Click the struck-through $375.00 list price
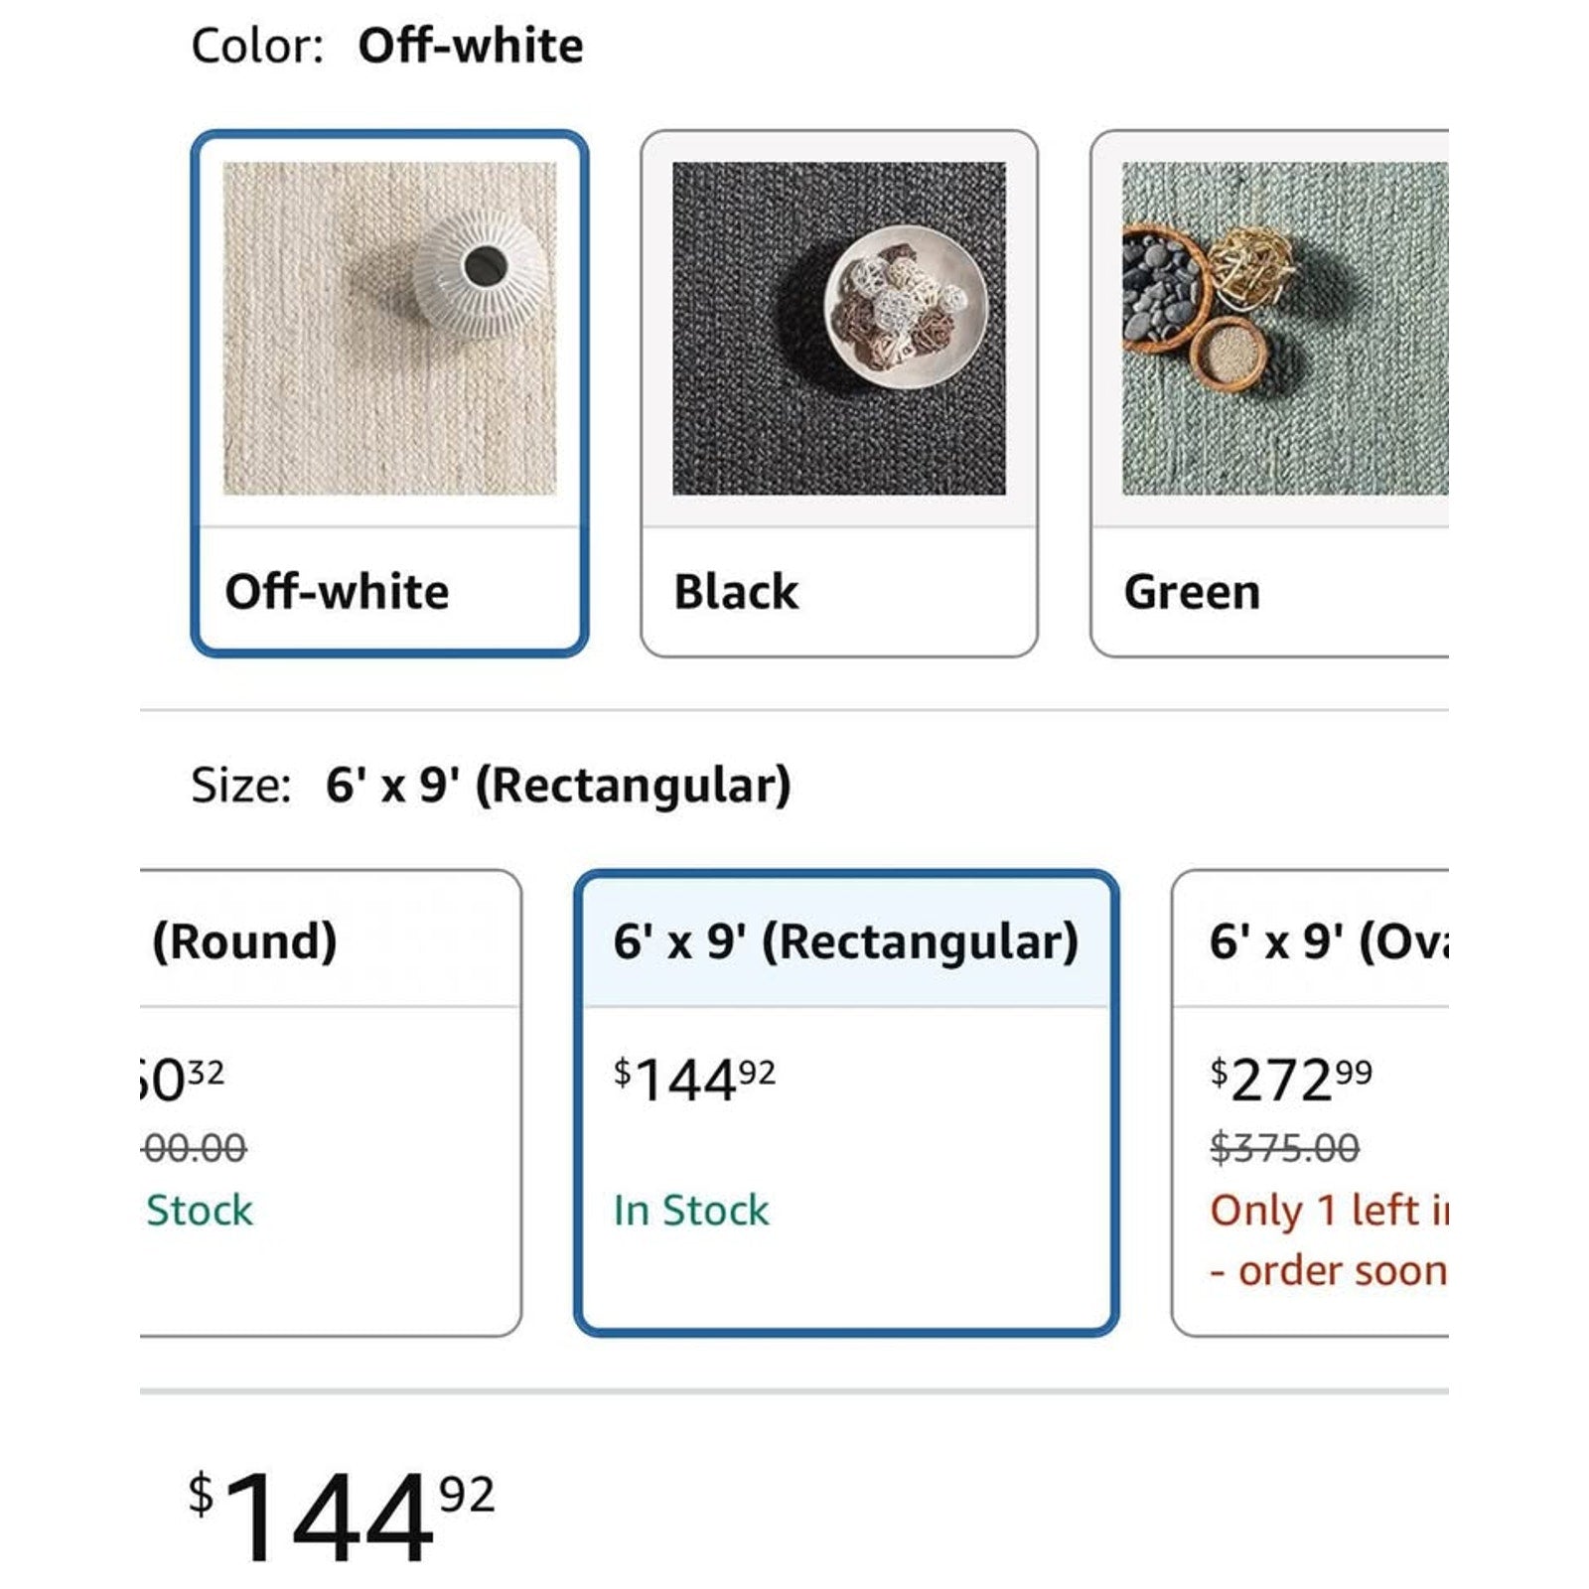Screen dimensions: 1589x1589 pos(1284,1148)
